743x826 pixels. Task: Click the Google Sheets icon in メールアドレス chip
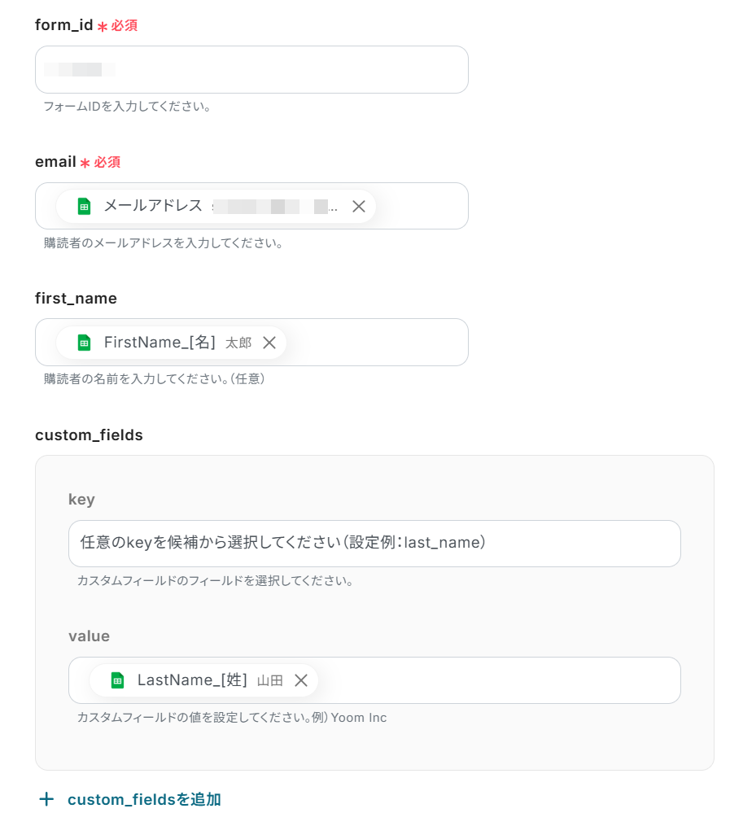coord(84,207)
